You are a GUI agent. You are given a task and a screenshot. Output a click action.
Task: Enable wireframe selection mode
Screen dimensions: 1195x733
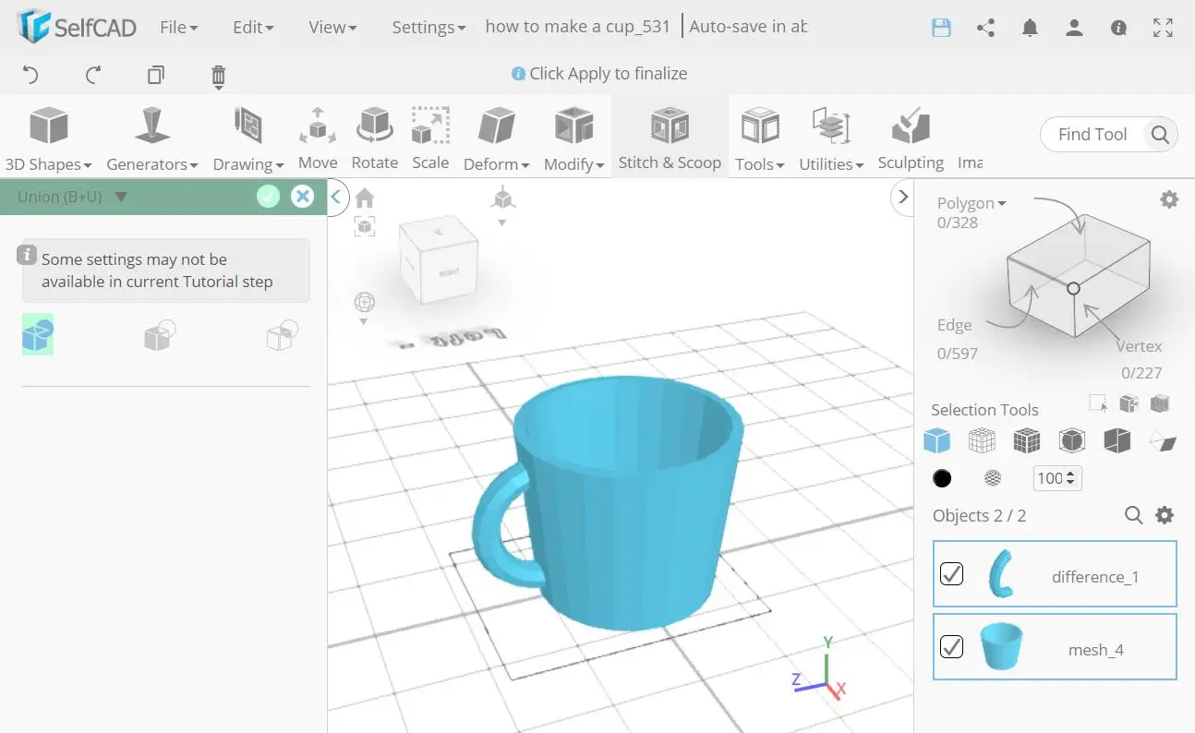[x=982, y=440]
